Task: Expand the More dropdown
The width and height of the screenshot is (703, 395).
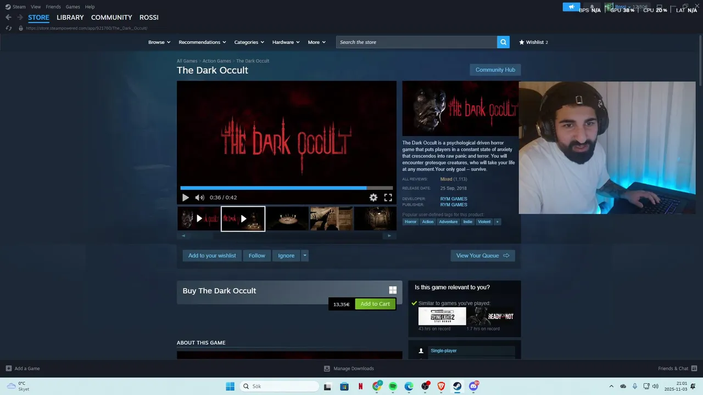Action: (316, 42)
